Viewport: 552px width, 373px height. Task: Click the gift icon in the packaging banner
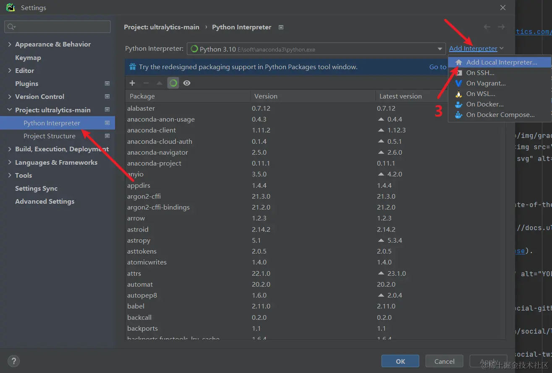(x=133, y=67)
